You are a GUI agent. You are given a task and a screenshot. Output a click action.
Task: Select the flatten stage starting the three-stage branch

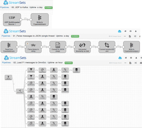coord(31,97)
